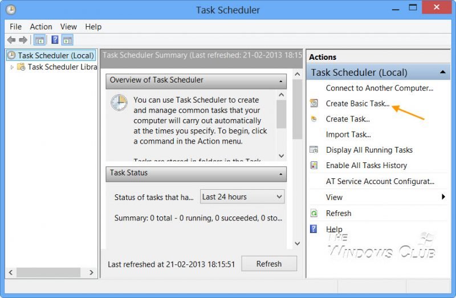Viewport: 456px width, 298px height.
Task: Click the Back arrow toolbar icon
Action: 11,40
